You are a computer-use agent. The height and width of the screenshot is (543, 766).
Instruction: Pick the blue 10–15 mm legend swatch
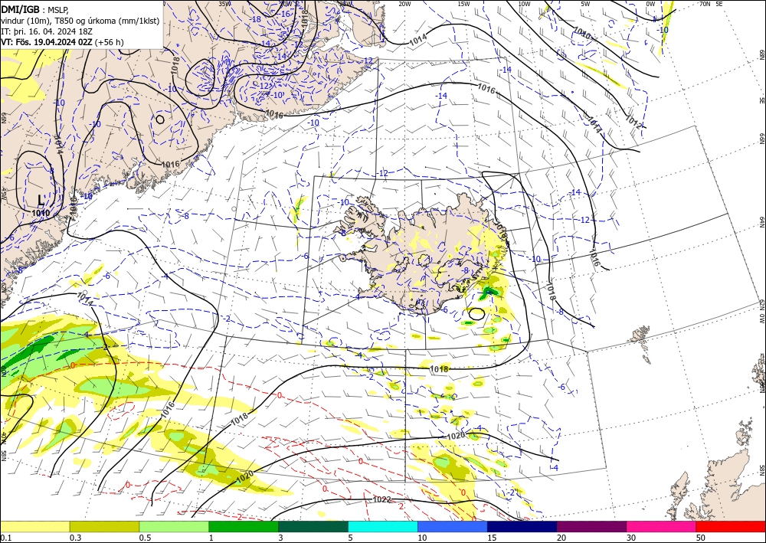453,526
